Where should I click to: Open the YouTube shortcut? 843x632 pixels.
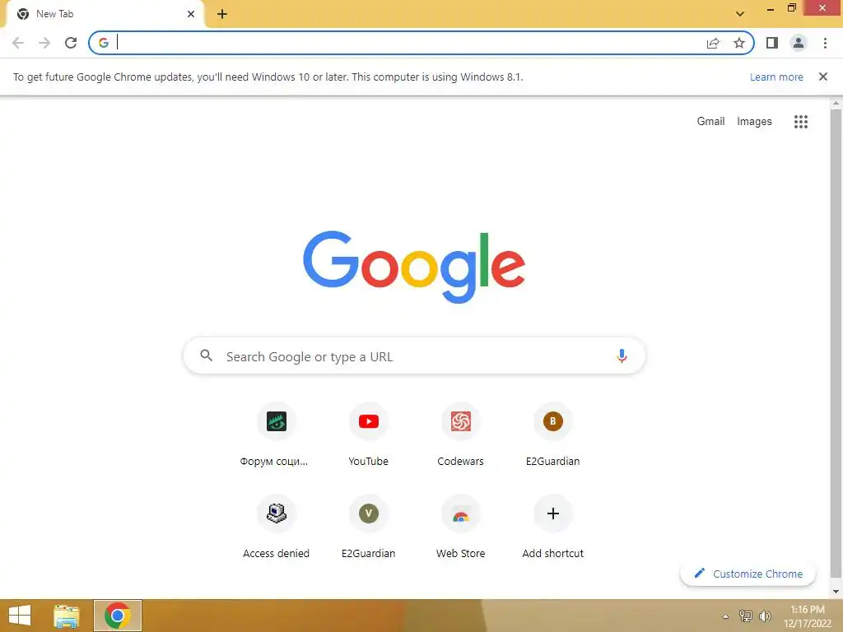pos(368,435)
